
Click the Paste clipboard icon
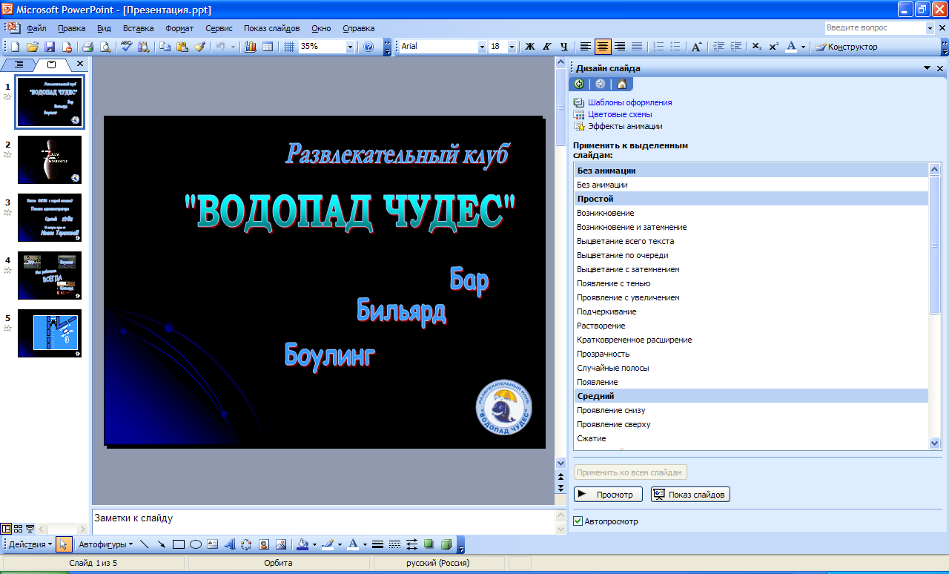pyautogui.click(x=182, y=47)
